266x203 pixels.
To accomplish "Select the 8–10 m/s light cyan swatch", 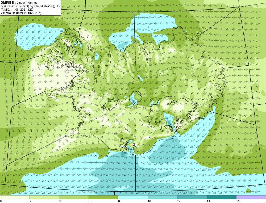I will 133,197.
